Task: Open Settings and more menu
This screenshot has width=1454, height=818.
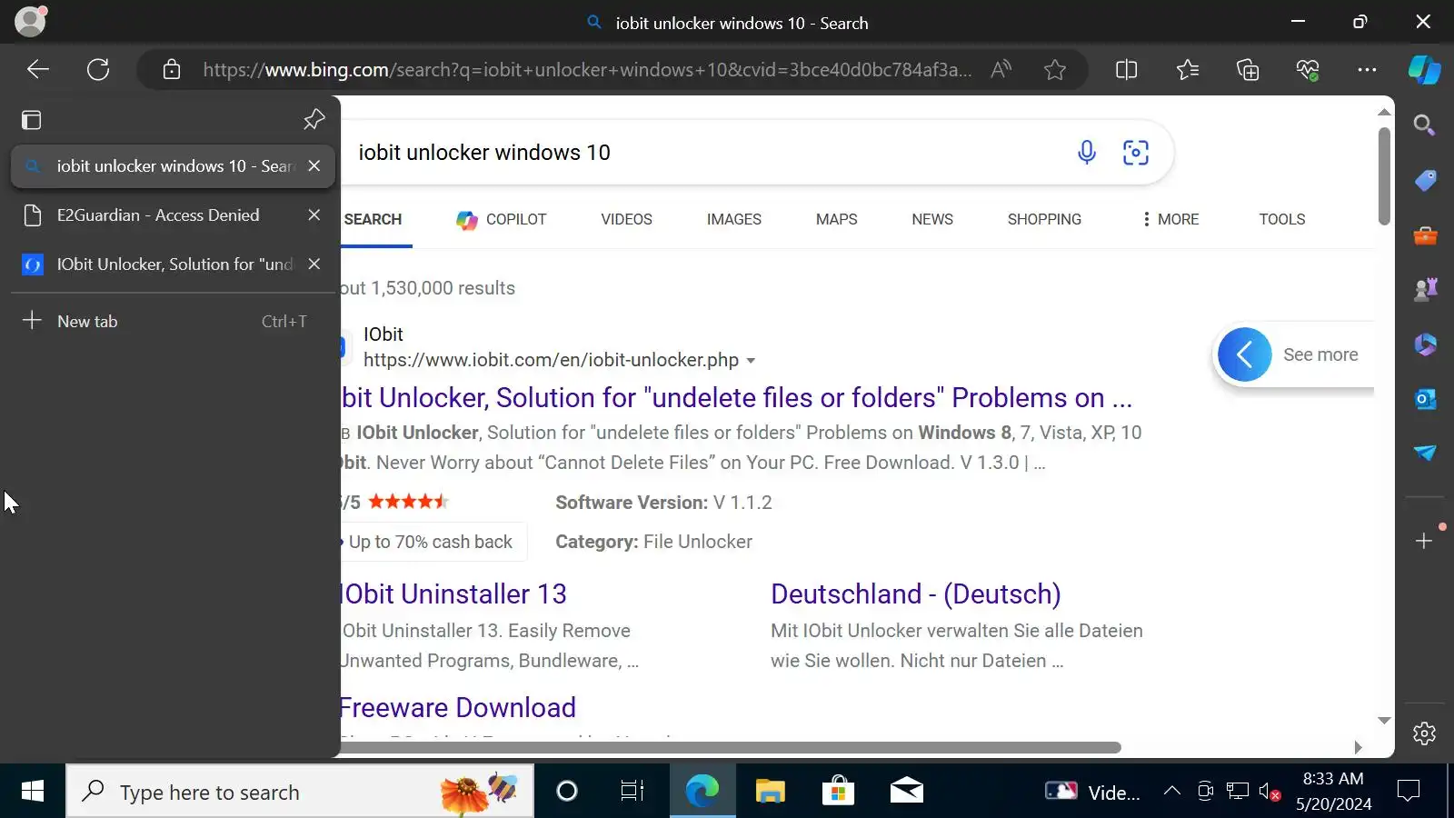Action: [x=1367, y=69]
